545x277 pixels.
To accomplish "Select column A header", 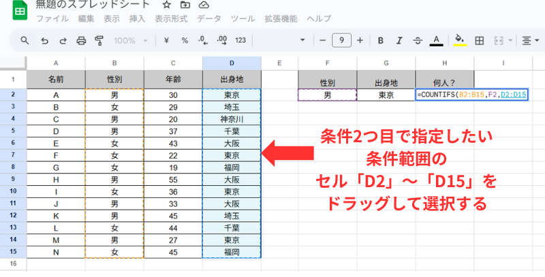I will coord(56,63).
